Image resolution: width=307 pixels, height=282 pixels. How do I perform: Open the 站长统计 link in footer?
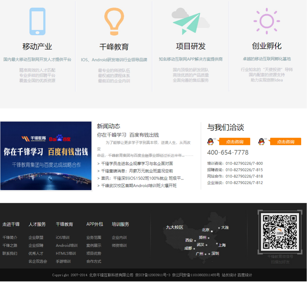230,275
